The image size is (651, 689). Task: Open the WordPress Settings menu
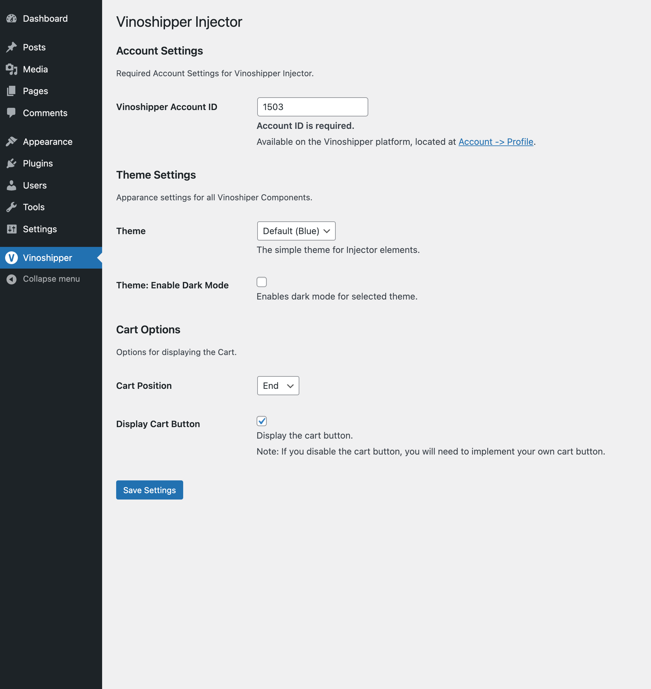[x=51, y=229]
